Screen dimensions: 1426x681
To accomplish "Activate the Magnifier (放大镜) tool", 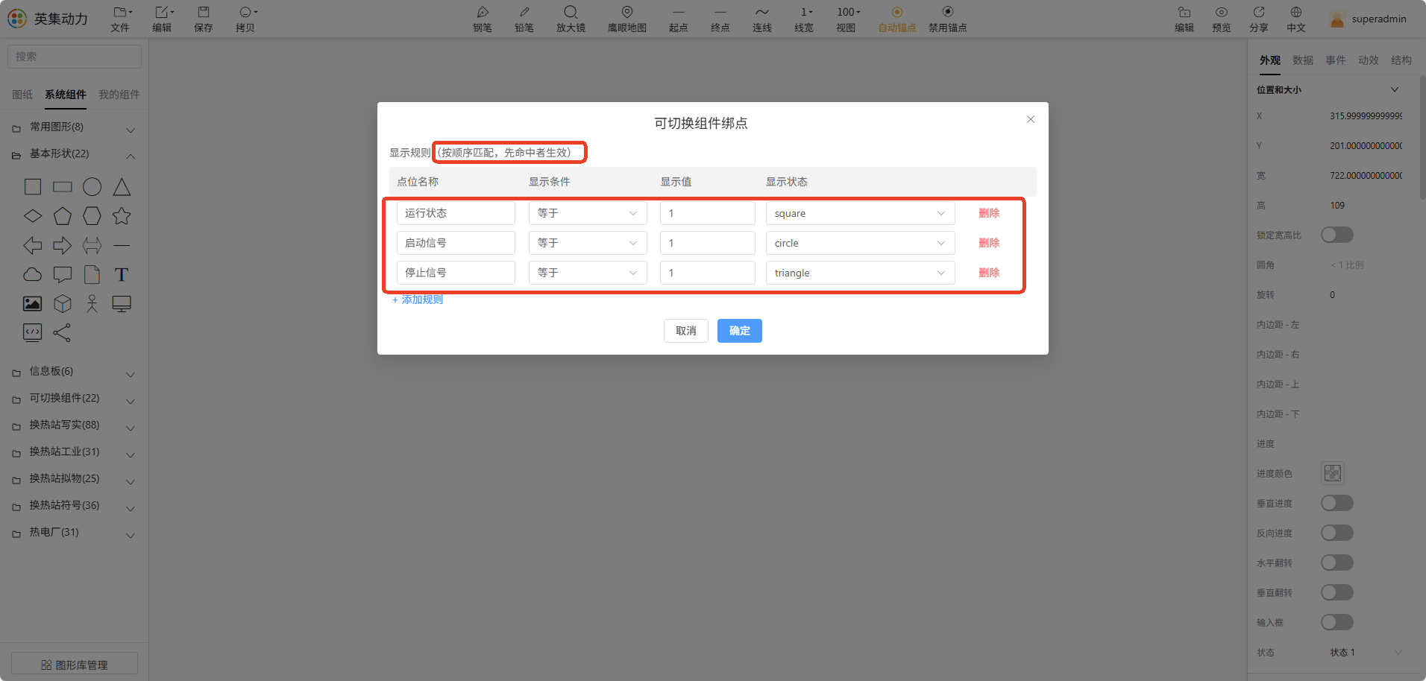I will pyautogui.click(x=571, y=19).
